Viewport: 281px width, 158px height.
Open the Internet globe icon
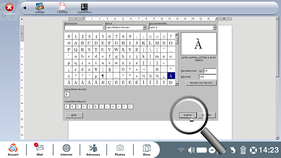[66, 149]
